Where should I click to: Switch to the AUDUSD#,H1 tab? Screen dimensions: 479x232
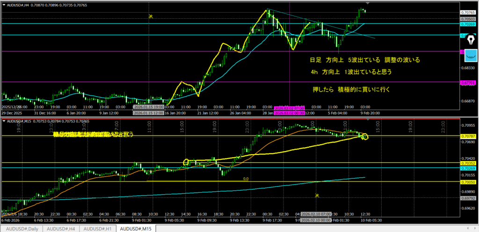click(x=98, y=228)
